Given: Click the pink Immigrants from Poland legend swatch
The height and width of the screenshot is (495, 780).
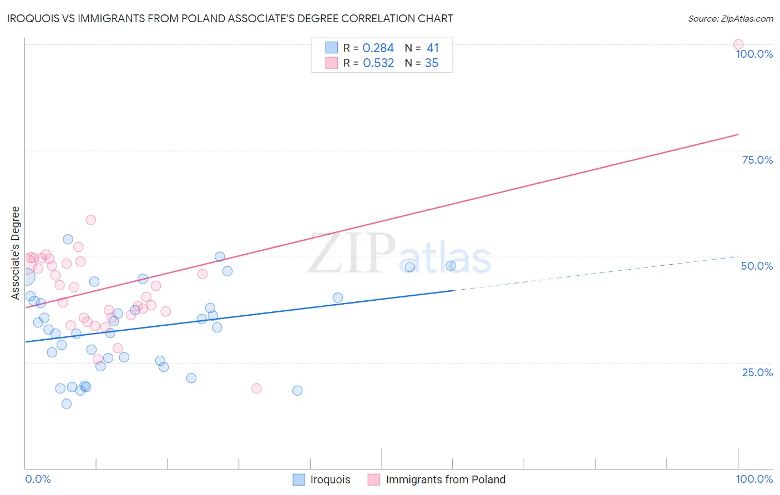Looking at the screenshot, I should tap(374, 479).
